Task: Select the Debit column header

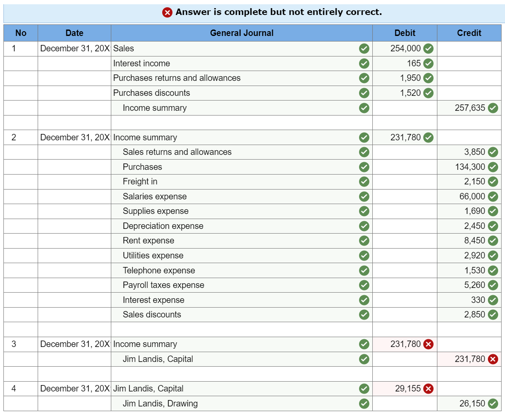Action: 405,33
